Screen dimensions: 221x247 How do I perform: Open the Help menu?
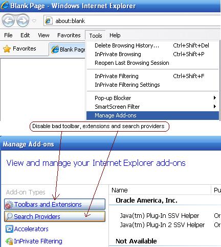point(115,35)
